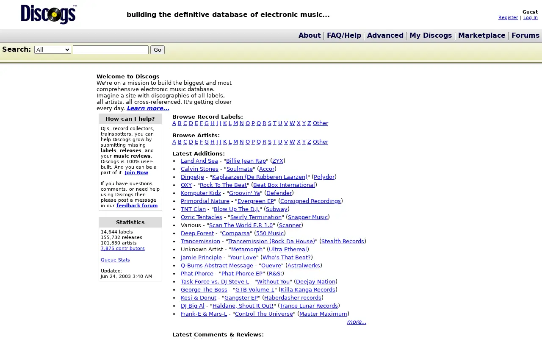
Task: Visit the Marketplace section
Action: point(482,36)
